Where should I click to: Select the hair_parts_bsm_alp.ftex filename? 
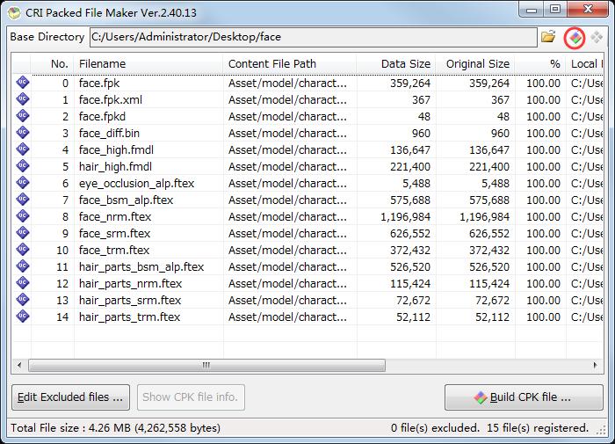click(141, 266)
